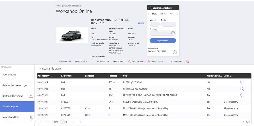254x126 pixels.
Task: Click the Przebieg column header in table
Action: 113,76
